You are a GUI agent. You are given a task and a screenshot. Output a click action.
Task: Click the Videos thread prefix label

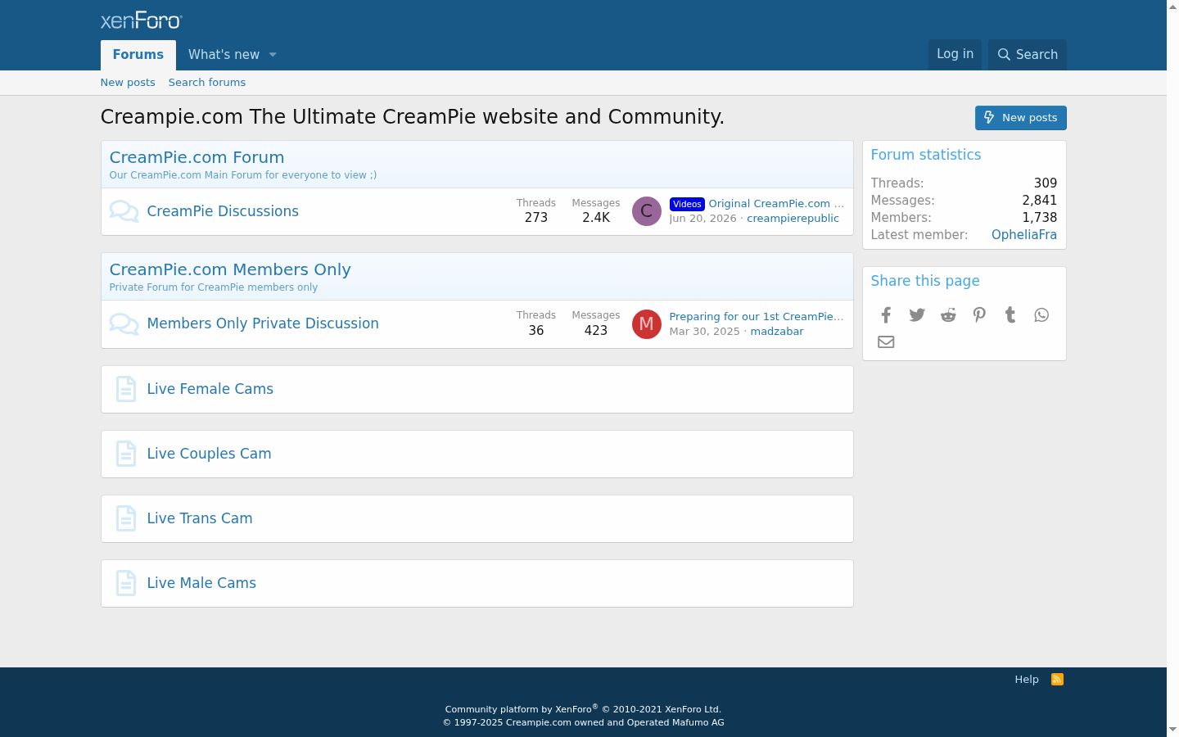687,204
